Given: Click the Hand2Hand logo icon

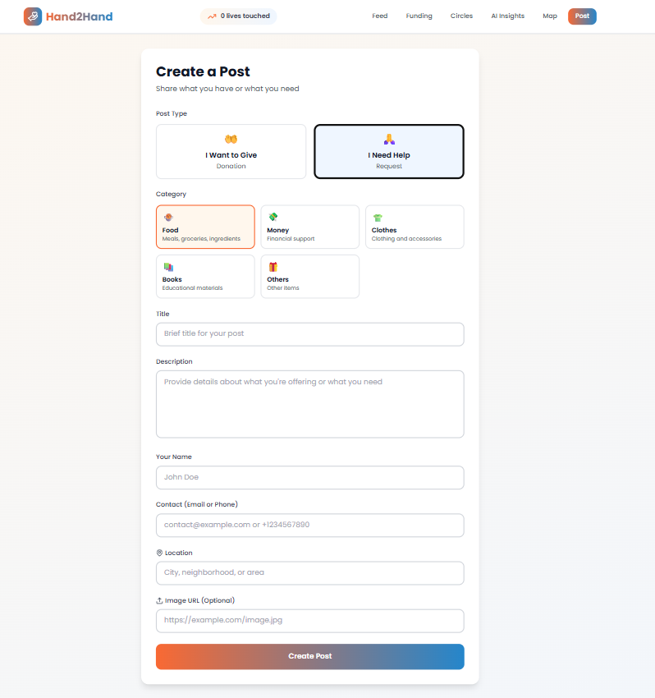Looking at the screenshot, I should tap(33, 16).
